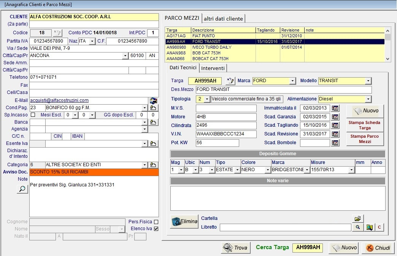Expand the vehicle Marca FORD dropdown
Image resolution: width=397 pixels, height=256 pixels.
click(292, 81)
